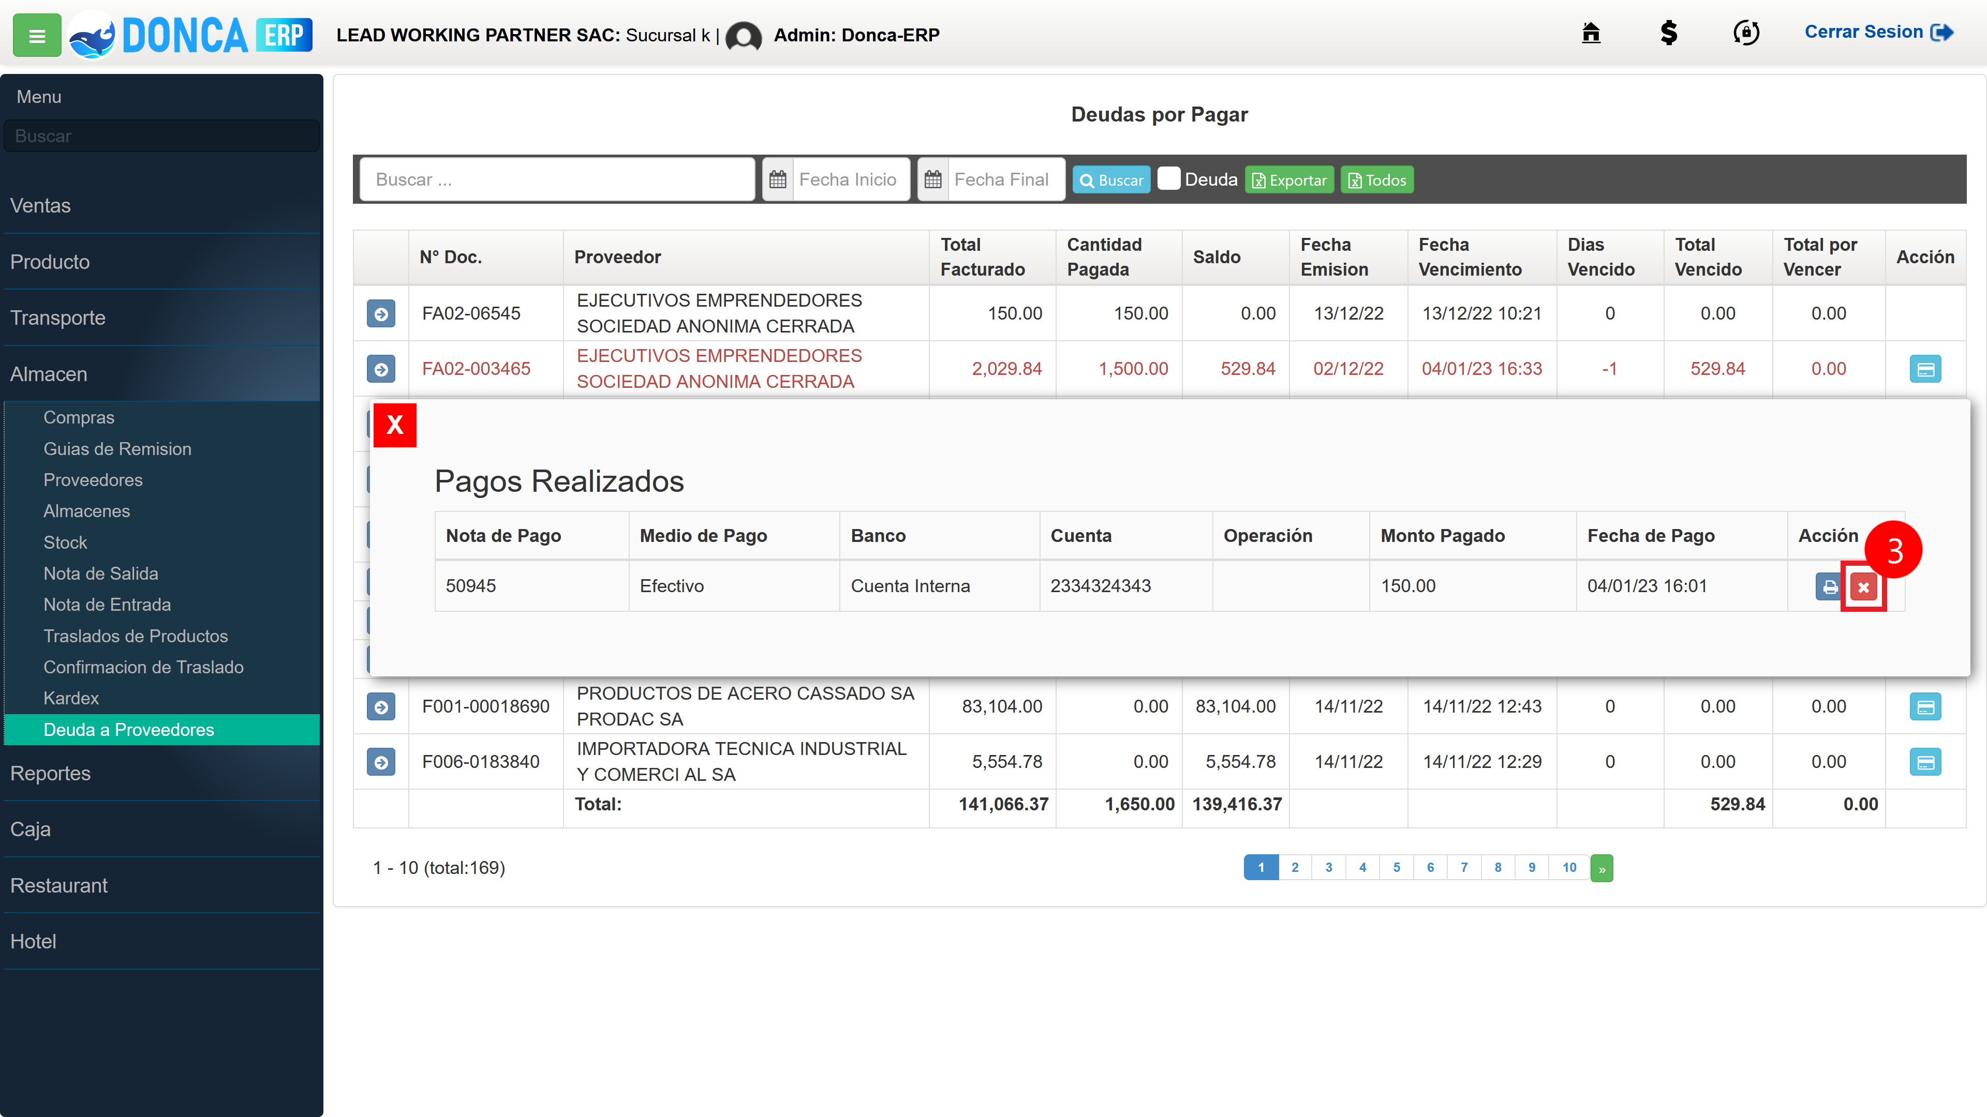This screenshot has height=1117, width=1987.
Task: Open the Fecha Inicio calendar icon
Action: pos(778,179)
